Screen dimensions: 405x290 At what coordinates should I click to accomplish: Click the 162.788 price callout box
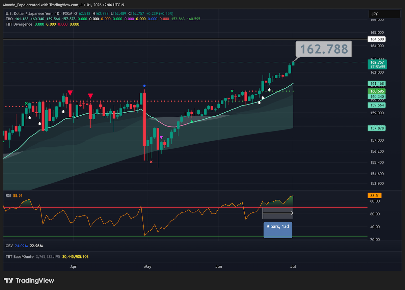click(324, 49)
